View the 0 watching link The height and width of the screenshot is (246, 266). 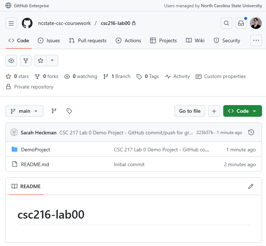pos(81,77)
